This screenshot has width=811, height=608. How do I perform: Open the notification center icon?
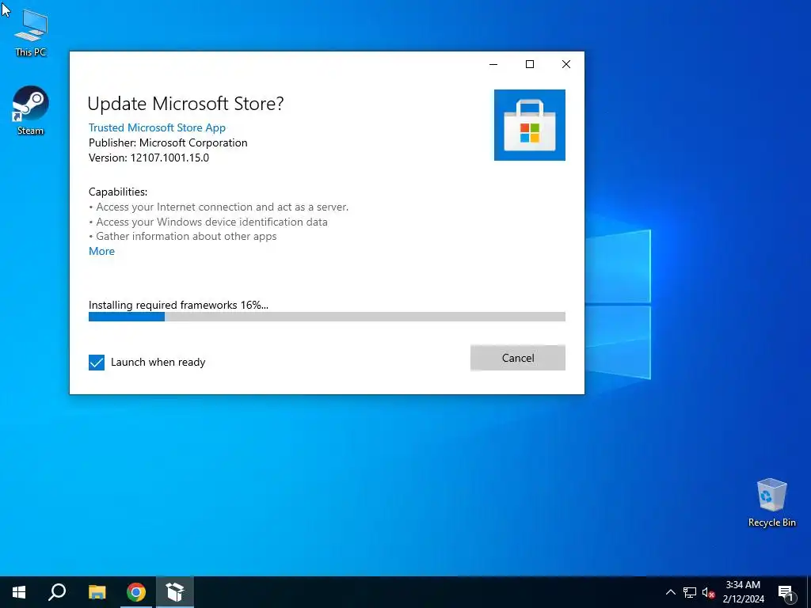[786, 593]
